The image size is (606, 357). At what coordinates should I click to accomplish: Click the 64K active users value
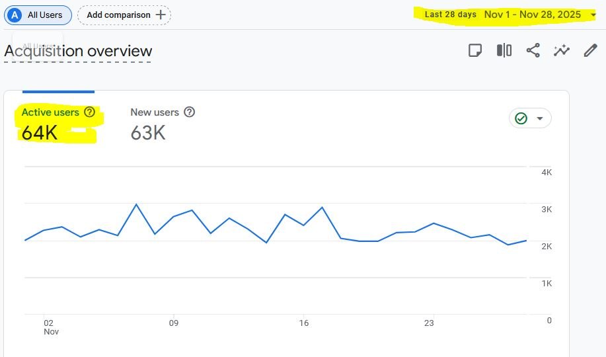40,133
